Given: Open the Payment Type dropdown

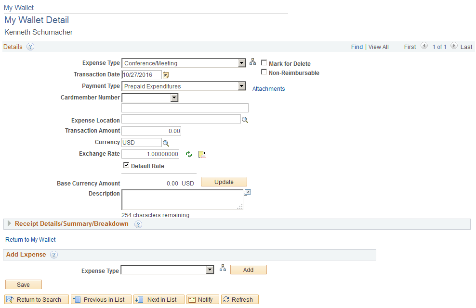Looking at the screenshot, I should 241,86.
